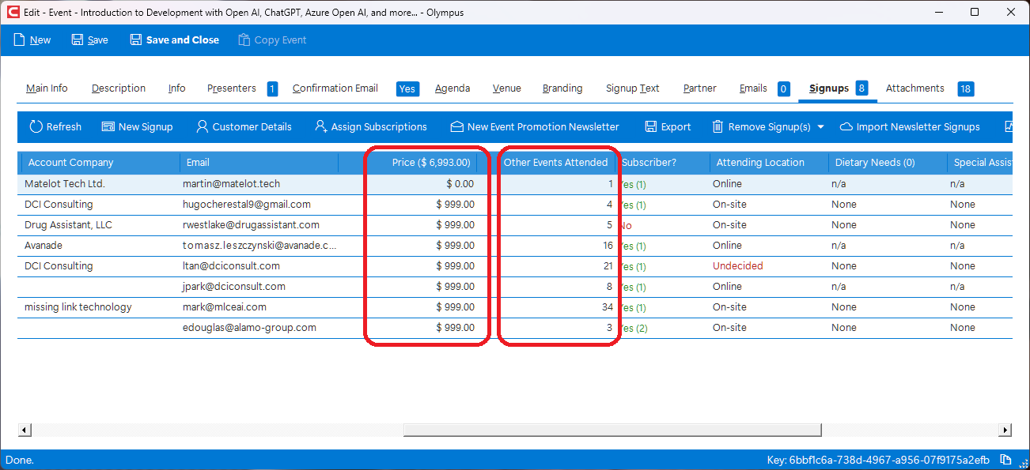Switch to the Agenda tab
The image size is (1030, 470).
pos(453,88)
